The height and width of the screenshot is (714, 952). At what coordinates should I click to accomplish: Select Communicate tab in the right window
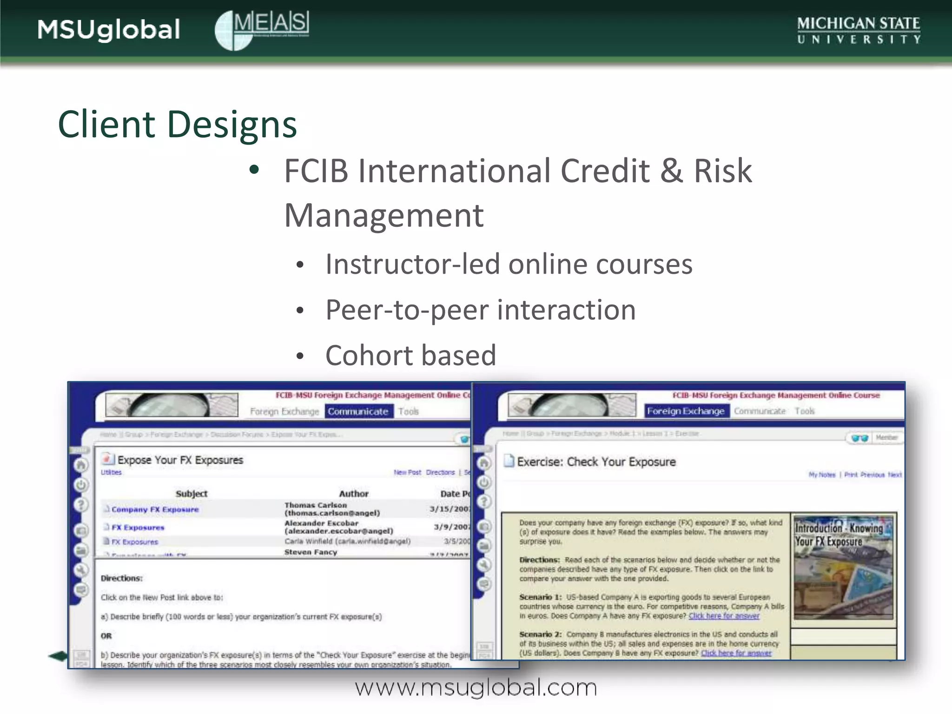click(x=760, y=411)
